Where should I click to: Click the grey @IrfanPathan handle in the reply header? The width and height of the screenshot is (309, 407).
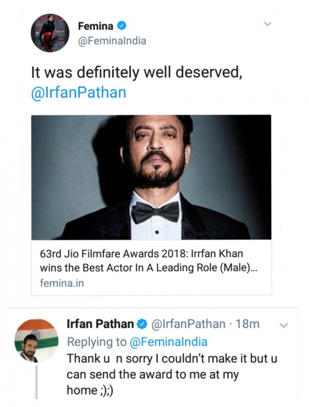188,324
